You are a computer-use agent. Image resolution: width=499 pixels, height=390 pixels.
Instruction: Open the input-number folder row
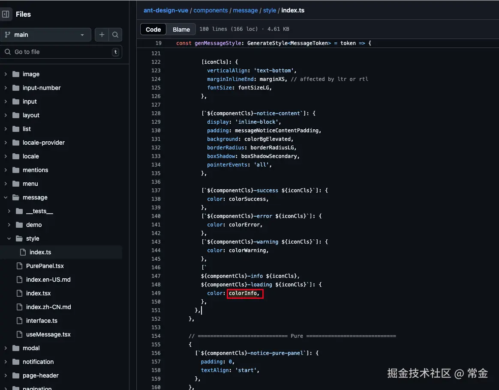point(61,88)
